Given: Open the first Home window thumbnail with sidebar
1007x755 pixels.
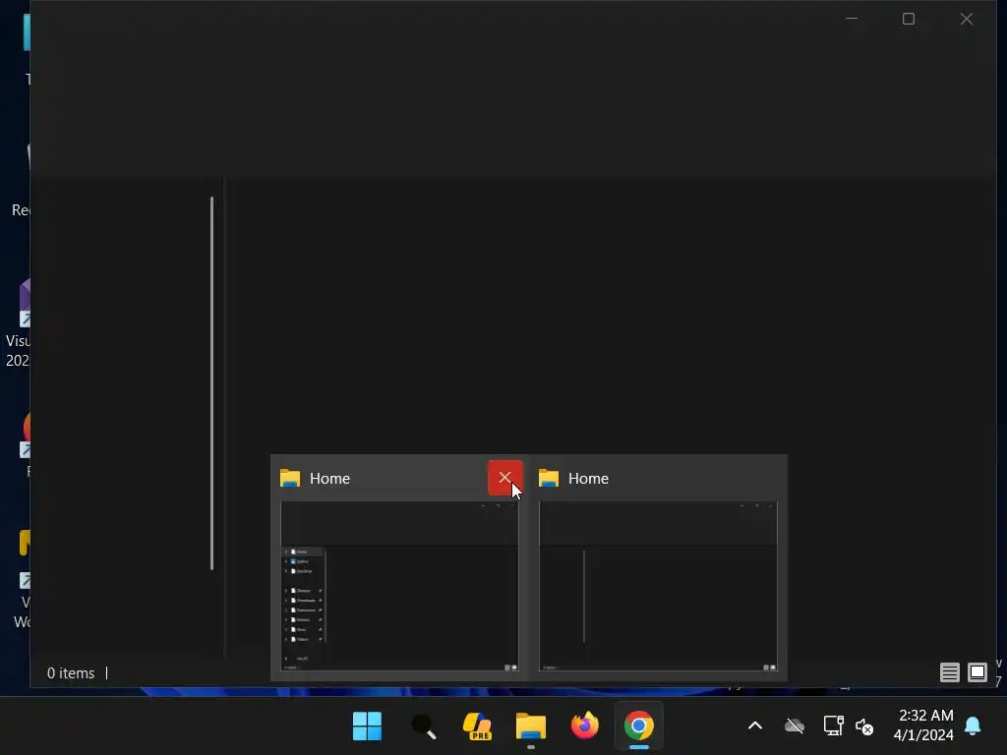Looking at the screenshot, I should tap(399, 586).
